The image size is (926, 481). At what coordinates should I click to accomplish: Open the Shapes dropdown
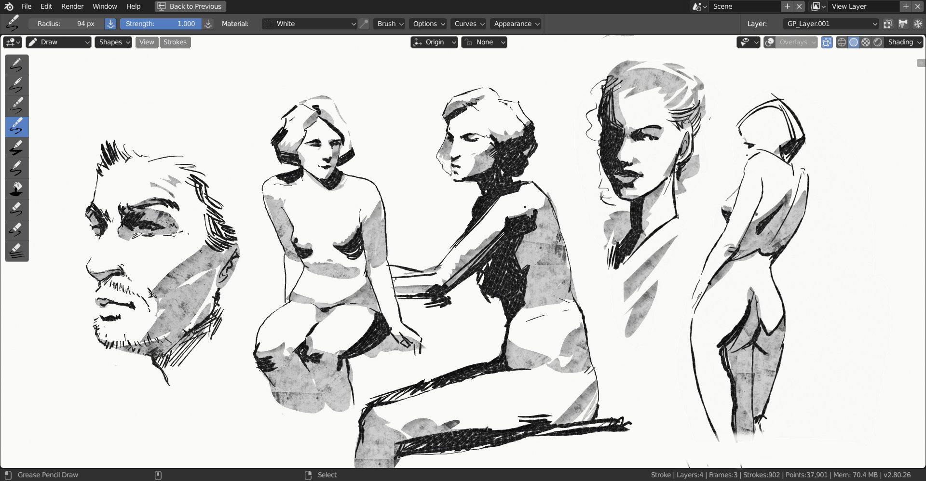click(113, 42)
